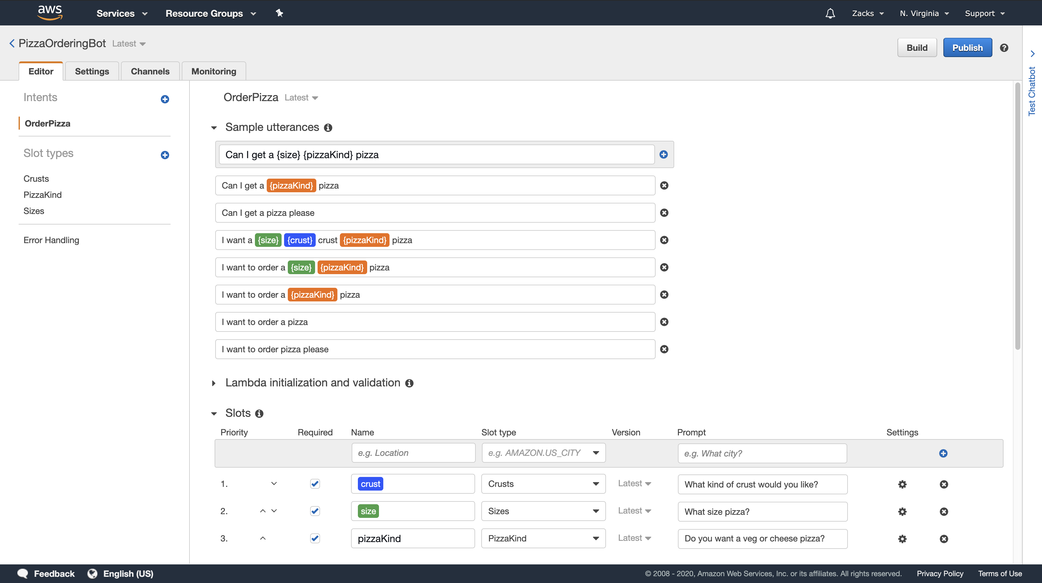Add the typed sample utterance plus icon
This screenshot has width=1042, height=583.
(x=663, y=154)
